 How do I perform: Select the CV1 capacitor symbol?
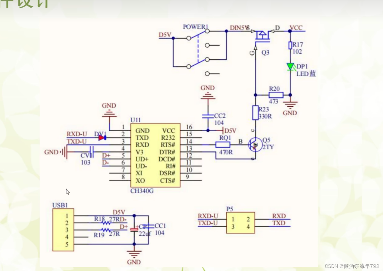pyautogui.click(x=92, y=152)
